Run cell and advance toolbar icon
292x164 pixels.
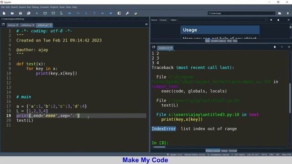click(53, 13)
